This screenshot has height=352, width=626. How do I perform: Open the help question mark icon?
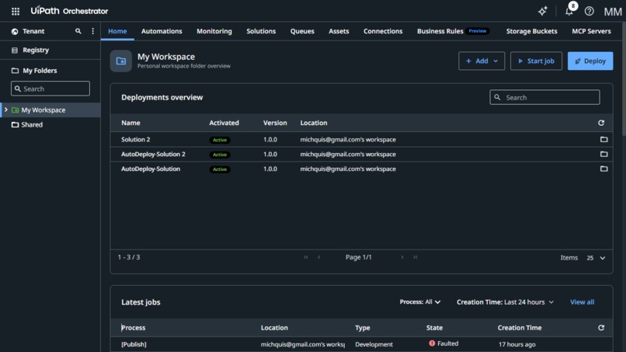click(589, 11)
